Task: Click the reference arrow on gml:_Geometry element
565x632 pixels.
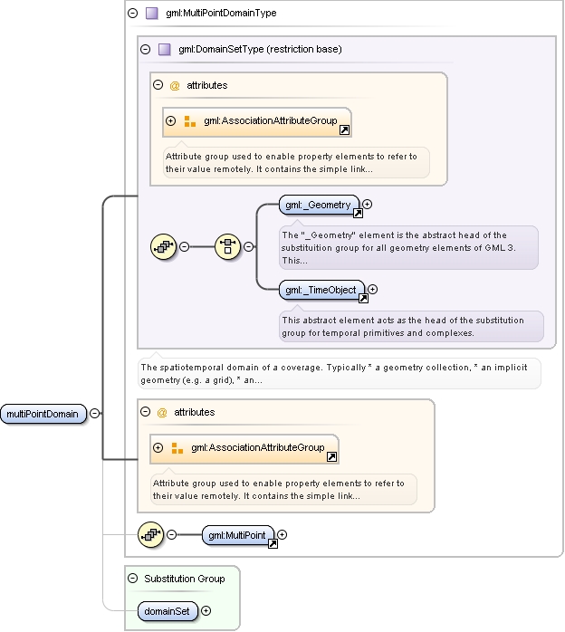Action: pos(358,213)
